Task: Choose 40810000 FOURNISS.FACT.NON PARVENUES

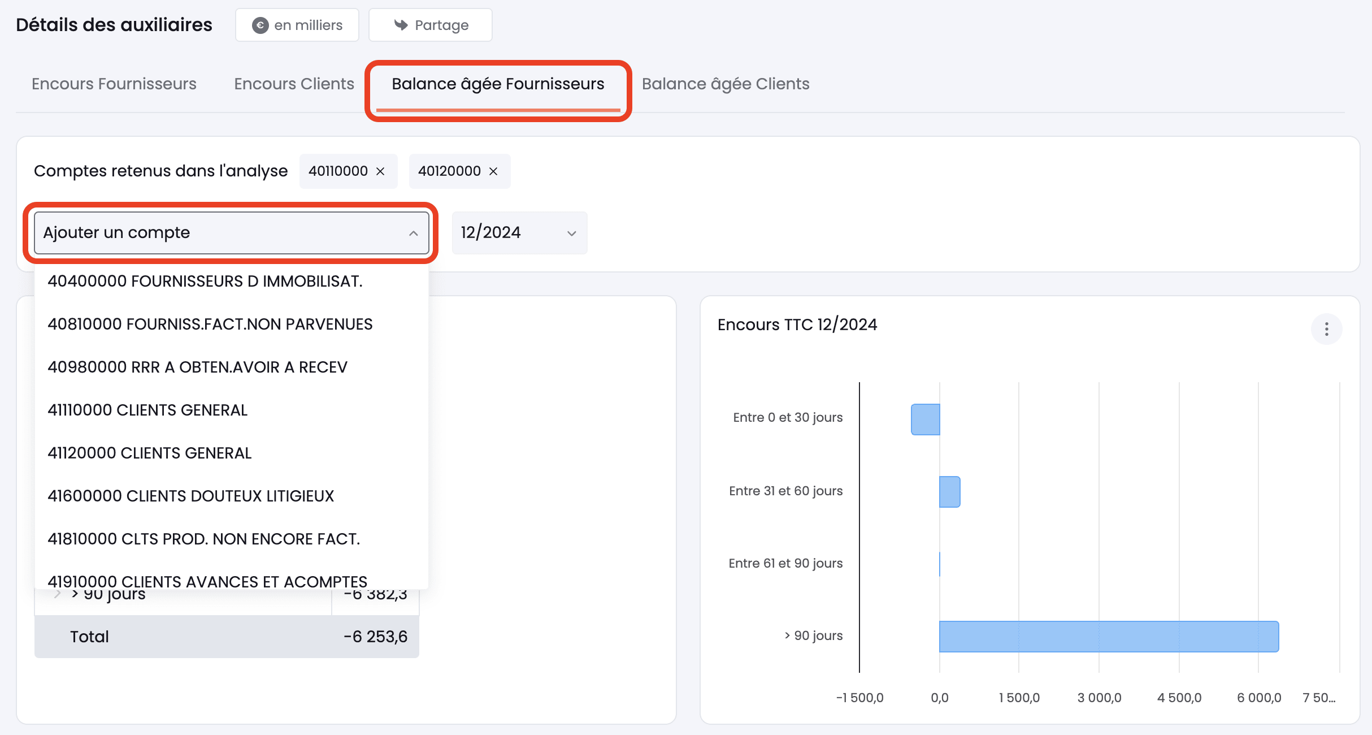Action: [232, 324]
